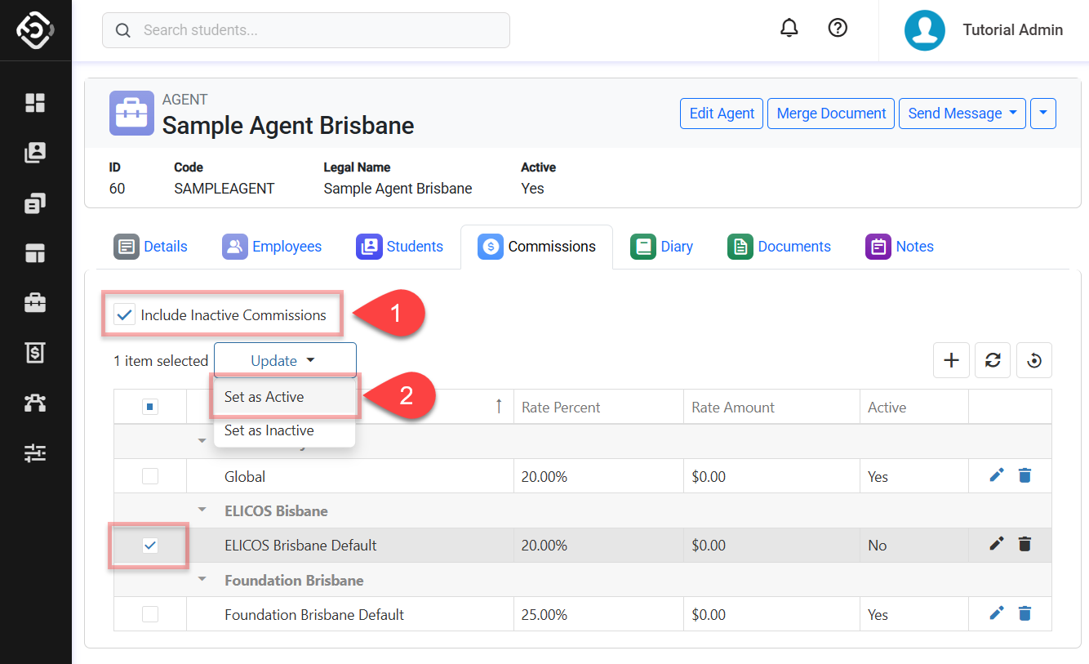Tick the Global commission row checkbox
This screenshot has height=664, width=1089.
coord(150,476)
